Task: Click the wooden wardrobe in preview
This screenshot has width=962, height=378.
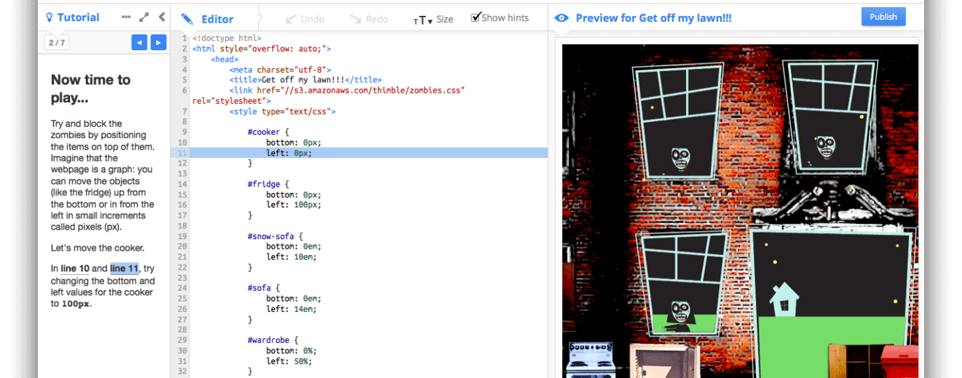Action: [x=855, y=361]
